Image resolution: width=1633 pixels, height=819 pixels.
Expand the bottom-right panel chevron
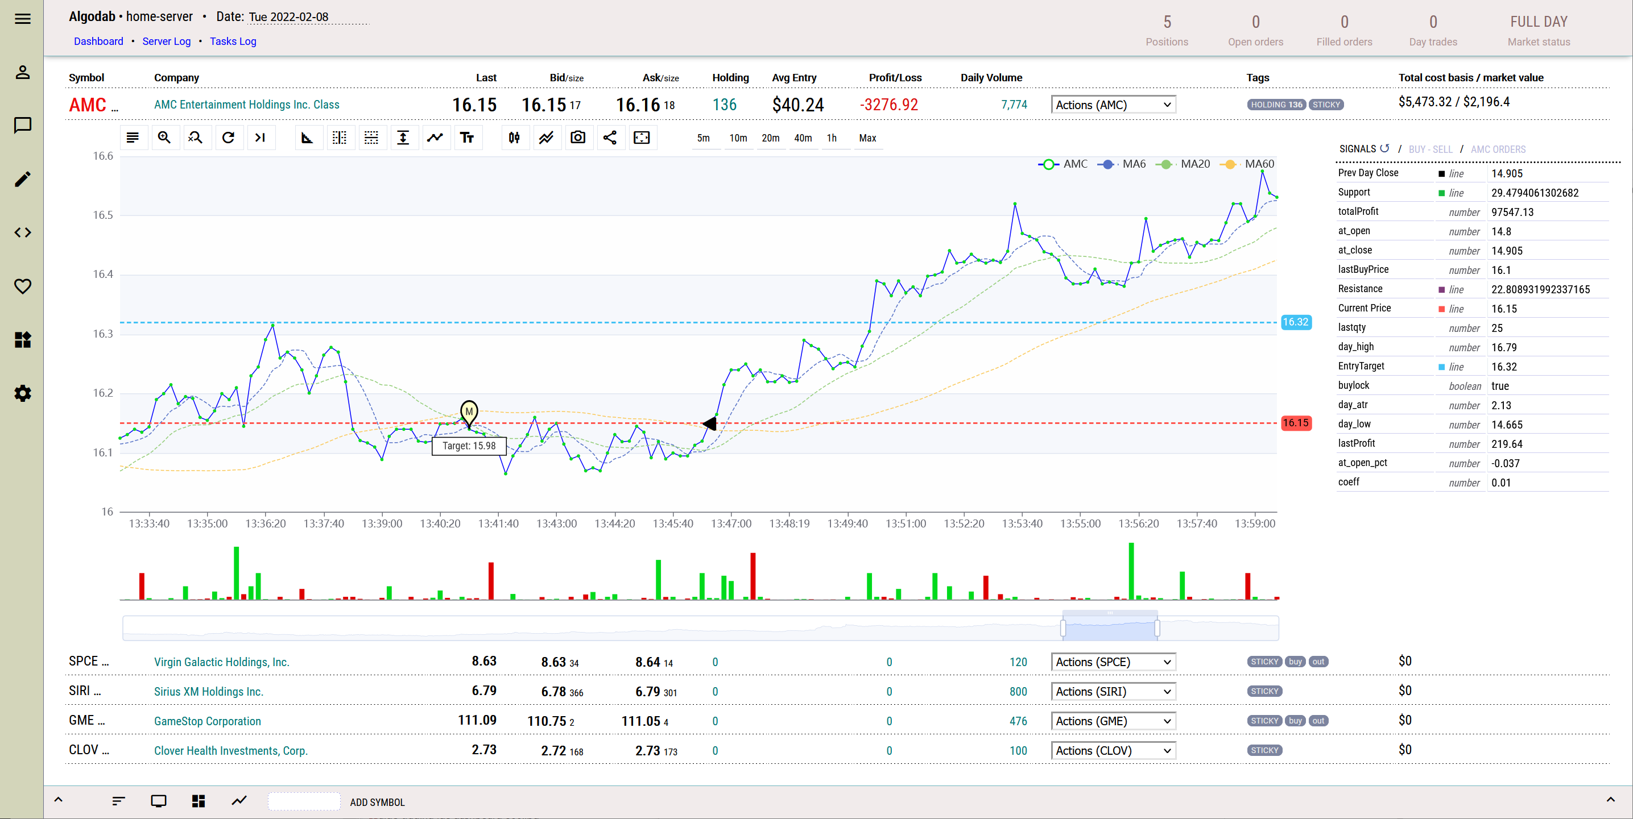pyautogui.click(x=1610, y=799)
